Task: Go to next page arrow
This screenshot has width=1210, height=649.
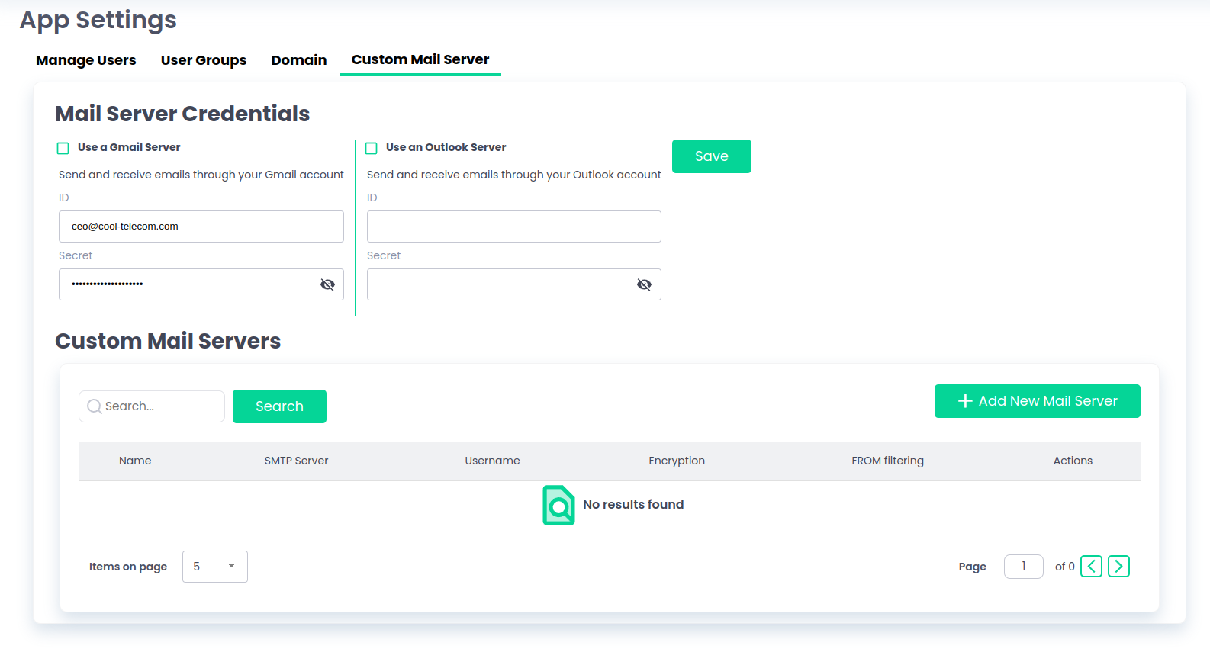Action: (1118, 567)
